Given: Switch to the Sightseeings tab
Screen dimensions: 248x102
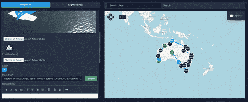Looking at the screenshot, I should [75, 5].
